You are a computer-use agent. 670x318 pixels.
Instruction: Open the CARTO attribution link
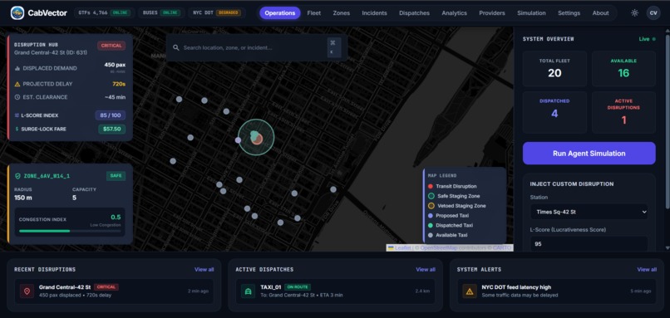point(501,248)
